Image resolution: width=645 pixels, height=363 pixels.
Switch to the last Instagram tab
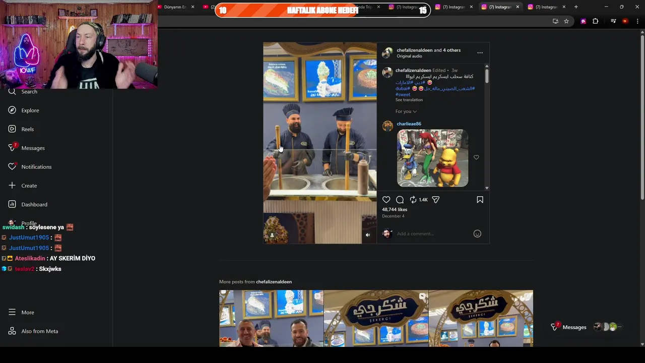tap(546, 7)
